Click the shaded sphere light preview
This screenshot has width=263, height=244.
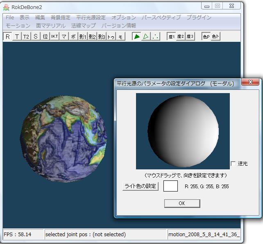(183, 130)
